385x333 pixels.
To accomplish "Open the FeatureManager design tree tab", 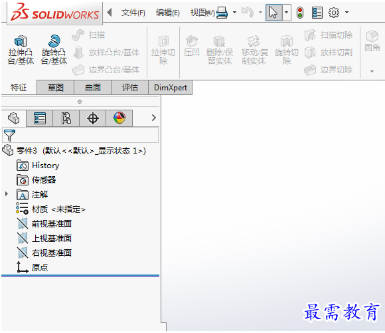I will (14, 118).
